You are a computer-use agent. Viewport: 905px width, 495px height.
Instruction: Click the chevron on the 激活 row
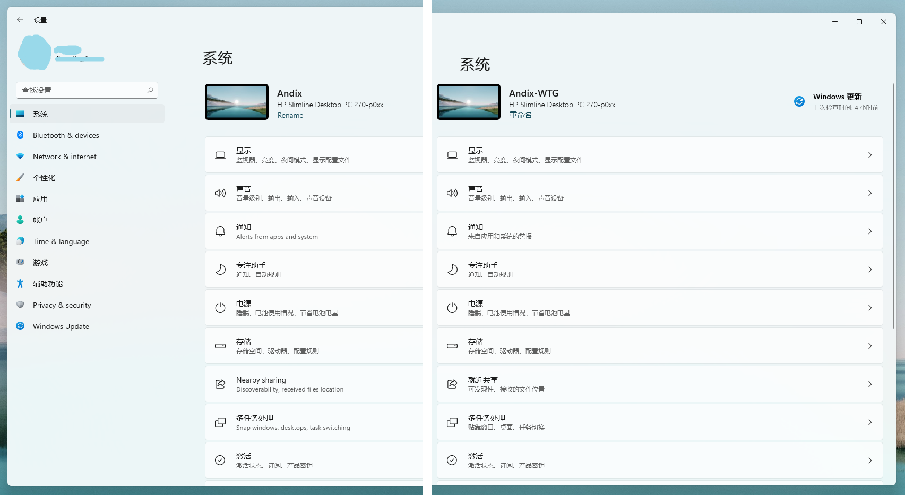coord(869,460)
